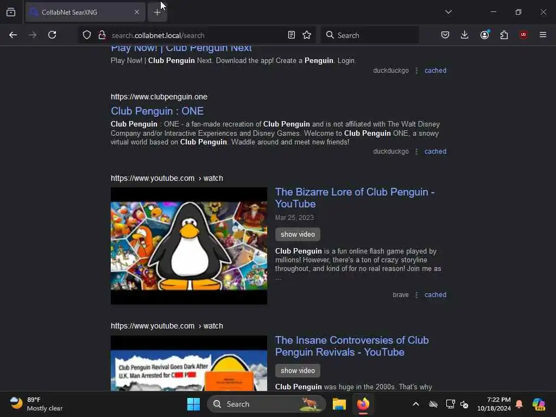Viewport: 556px width, 417px height.
Task: Open notification bell in taskbar
Action: coord(519,404)
